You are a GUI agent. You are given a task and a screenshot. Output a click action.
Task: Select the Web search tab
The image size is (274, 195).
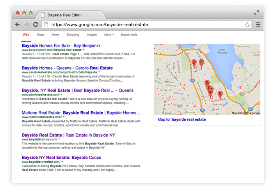26,35
